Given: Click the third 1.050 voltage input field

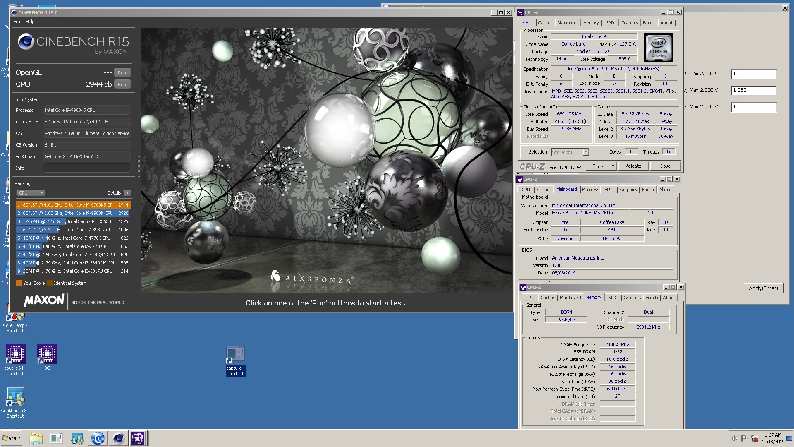Looking at the screenshot, I should click(x=753, y=107).
